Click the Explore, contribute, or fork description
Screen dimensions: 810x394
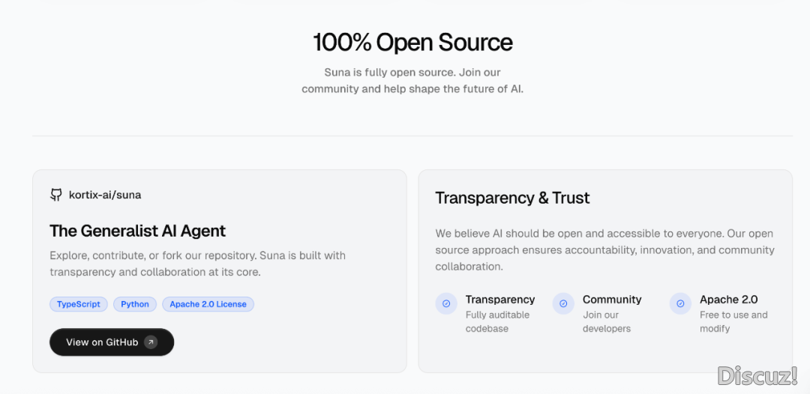(197, 264)
